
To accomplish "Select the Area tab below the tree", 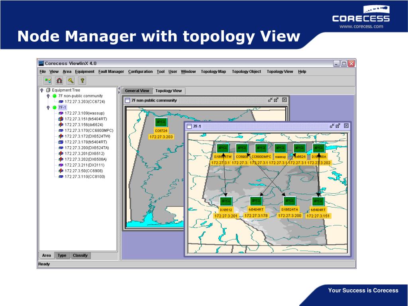I will pos(47,255).
